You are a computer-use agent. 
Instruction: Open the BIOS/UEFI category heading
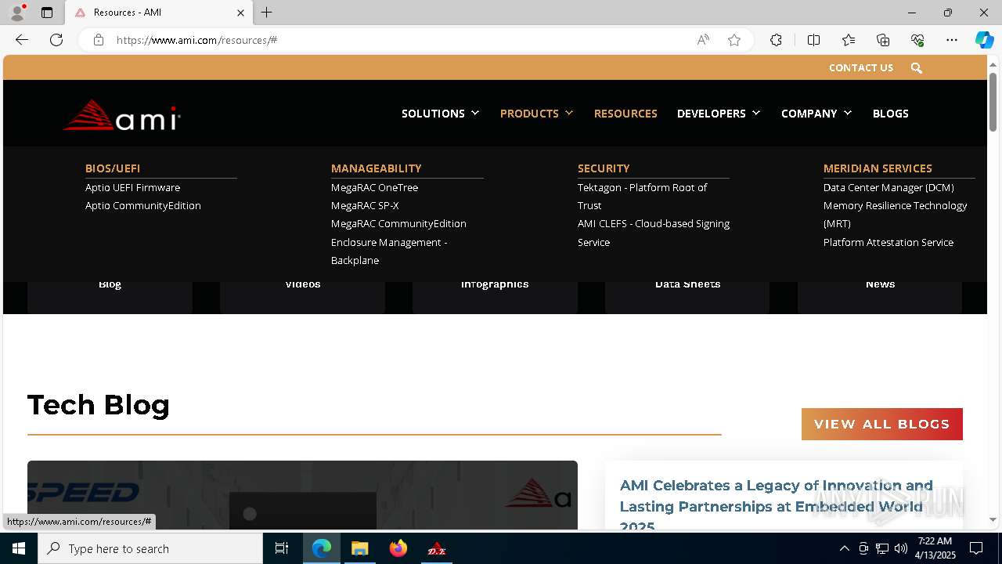(113, 168)
